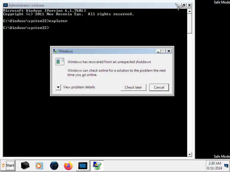Open the dark globe browser taskbar icon
The height and width of the screenshot is (172, 230).
[54, 166]
